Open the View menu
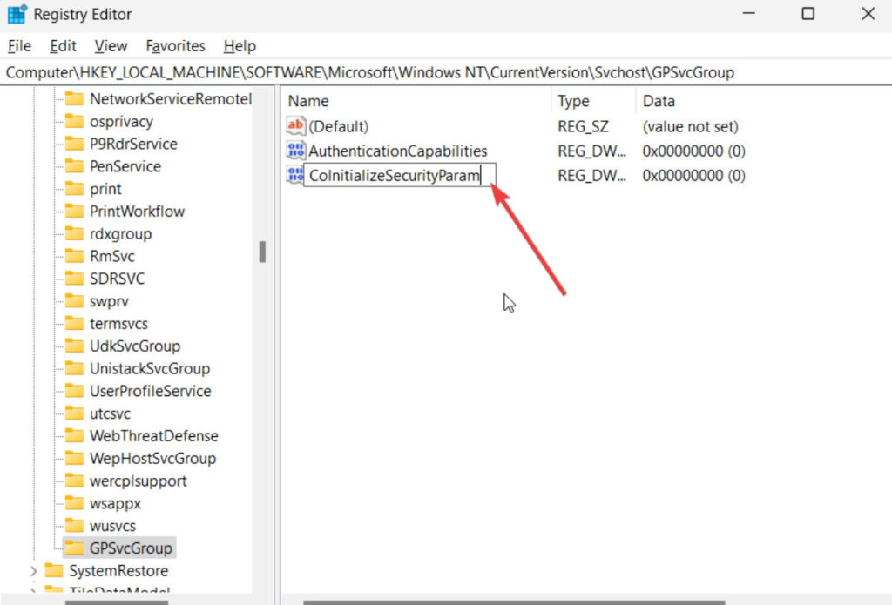Screen dimensions: 892x605 click(111, 46)
